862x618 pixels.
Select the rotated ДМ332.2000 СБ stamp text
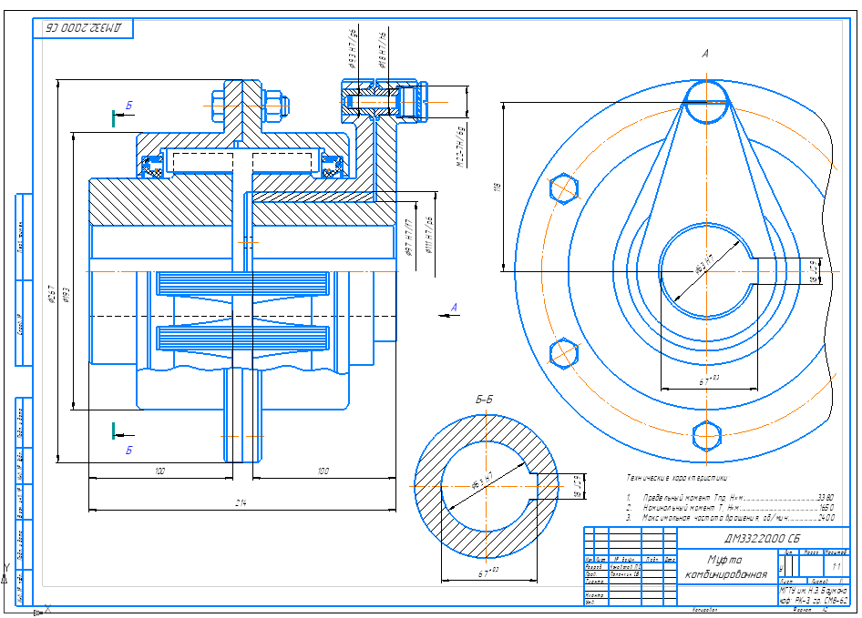tap(83, 29)
